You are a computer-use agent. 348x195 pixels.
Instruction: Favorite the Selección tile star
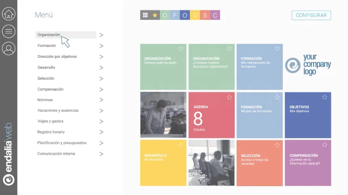pos(277,145)
